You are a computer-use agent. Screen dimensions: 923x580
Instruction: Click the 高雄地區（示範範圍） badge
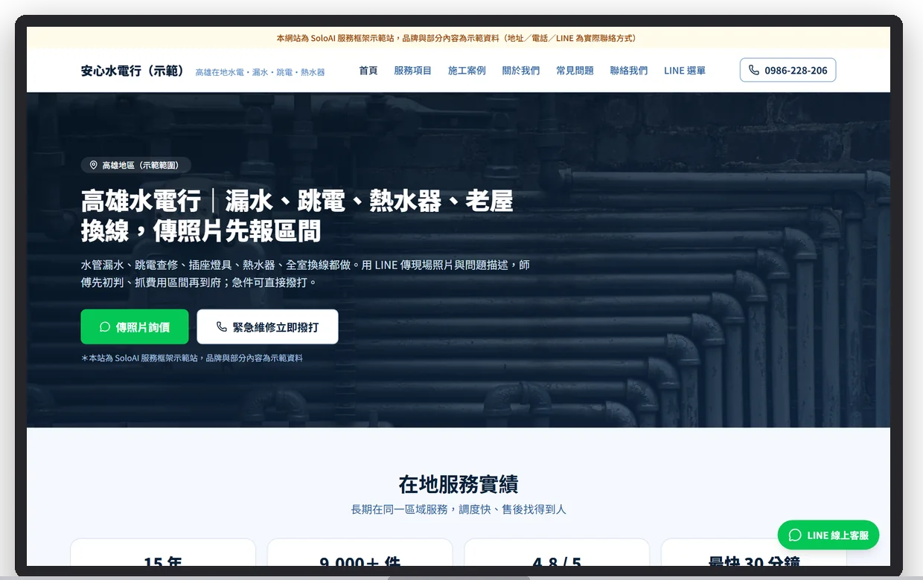(136, 165)
